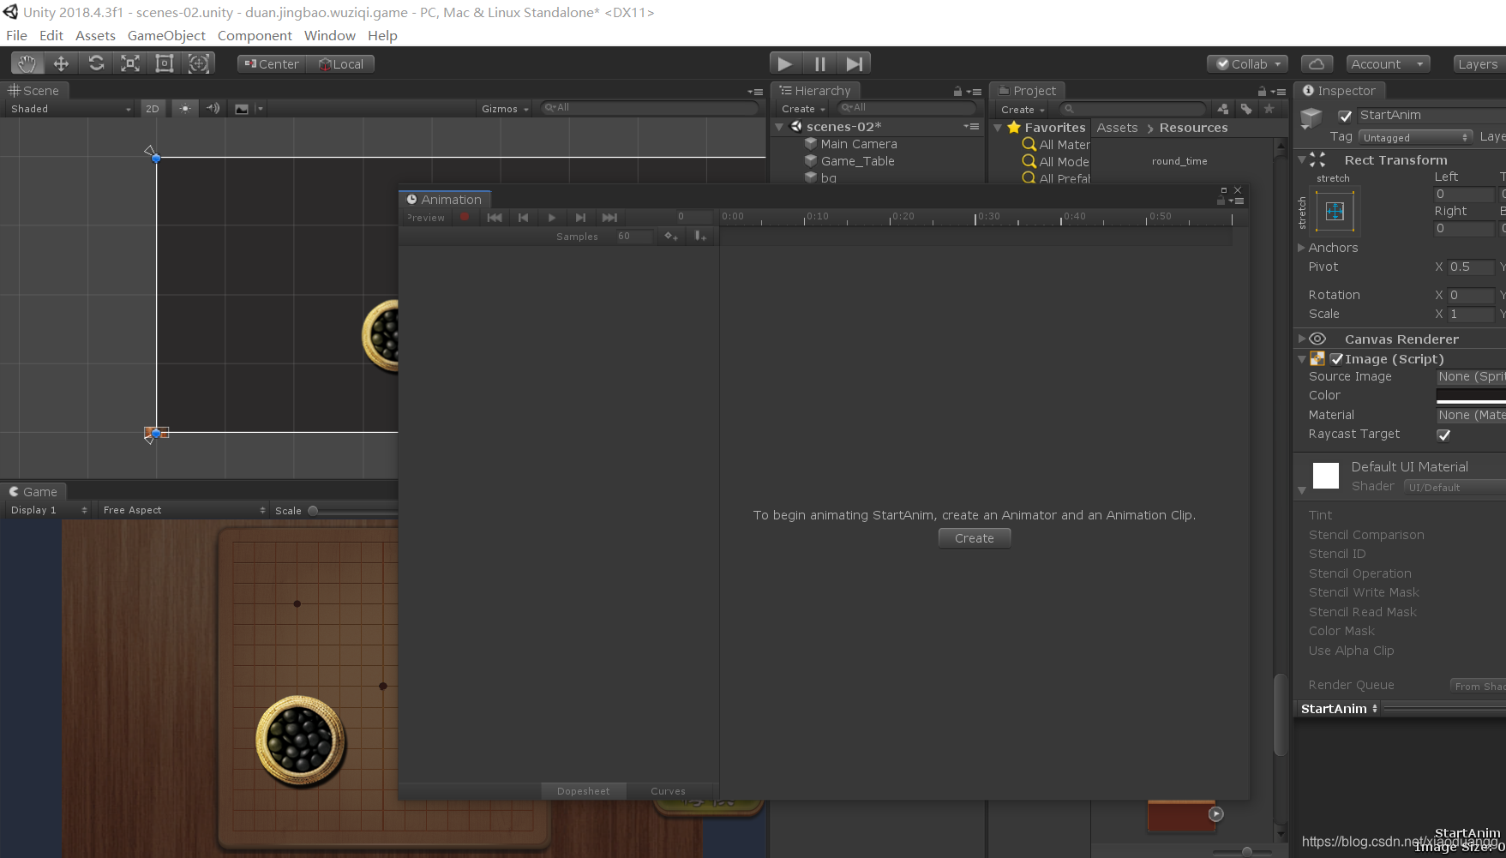Click the save search star icon in Project

[1269, 109]
